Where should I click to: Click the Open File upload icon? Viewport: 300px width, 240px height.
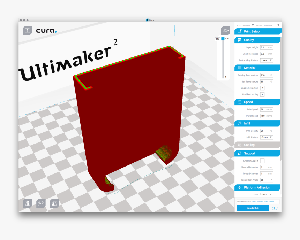pyautogui.click(x=27, y=31)
